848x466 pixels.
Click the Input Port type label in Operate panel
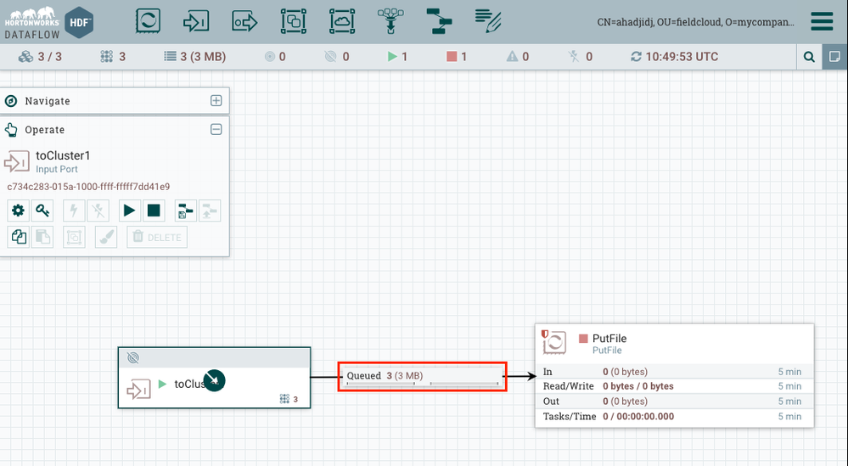(x=57, y=169)
